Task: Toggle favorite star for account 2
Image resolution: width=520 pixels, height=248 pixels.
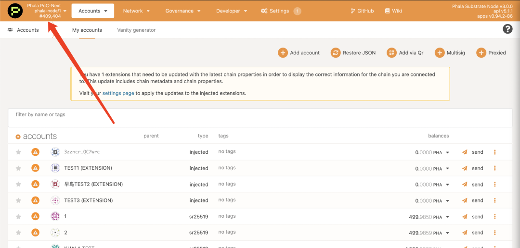Action: pyautogui.click(x=18, y=233)
